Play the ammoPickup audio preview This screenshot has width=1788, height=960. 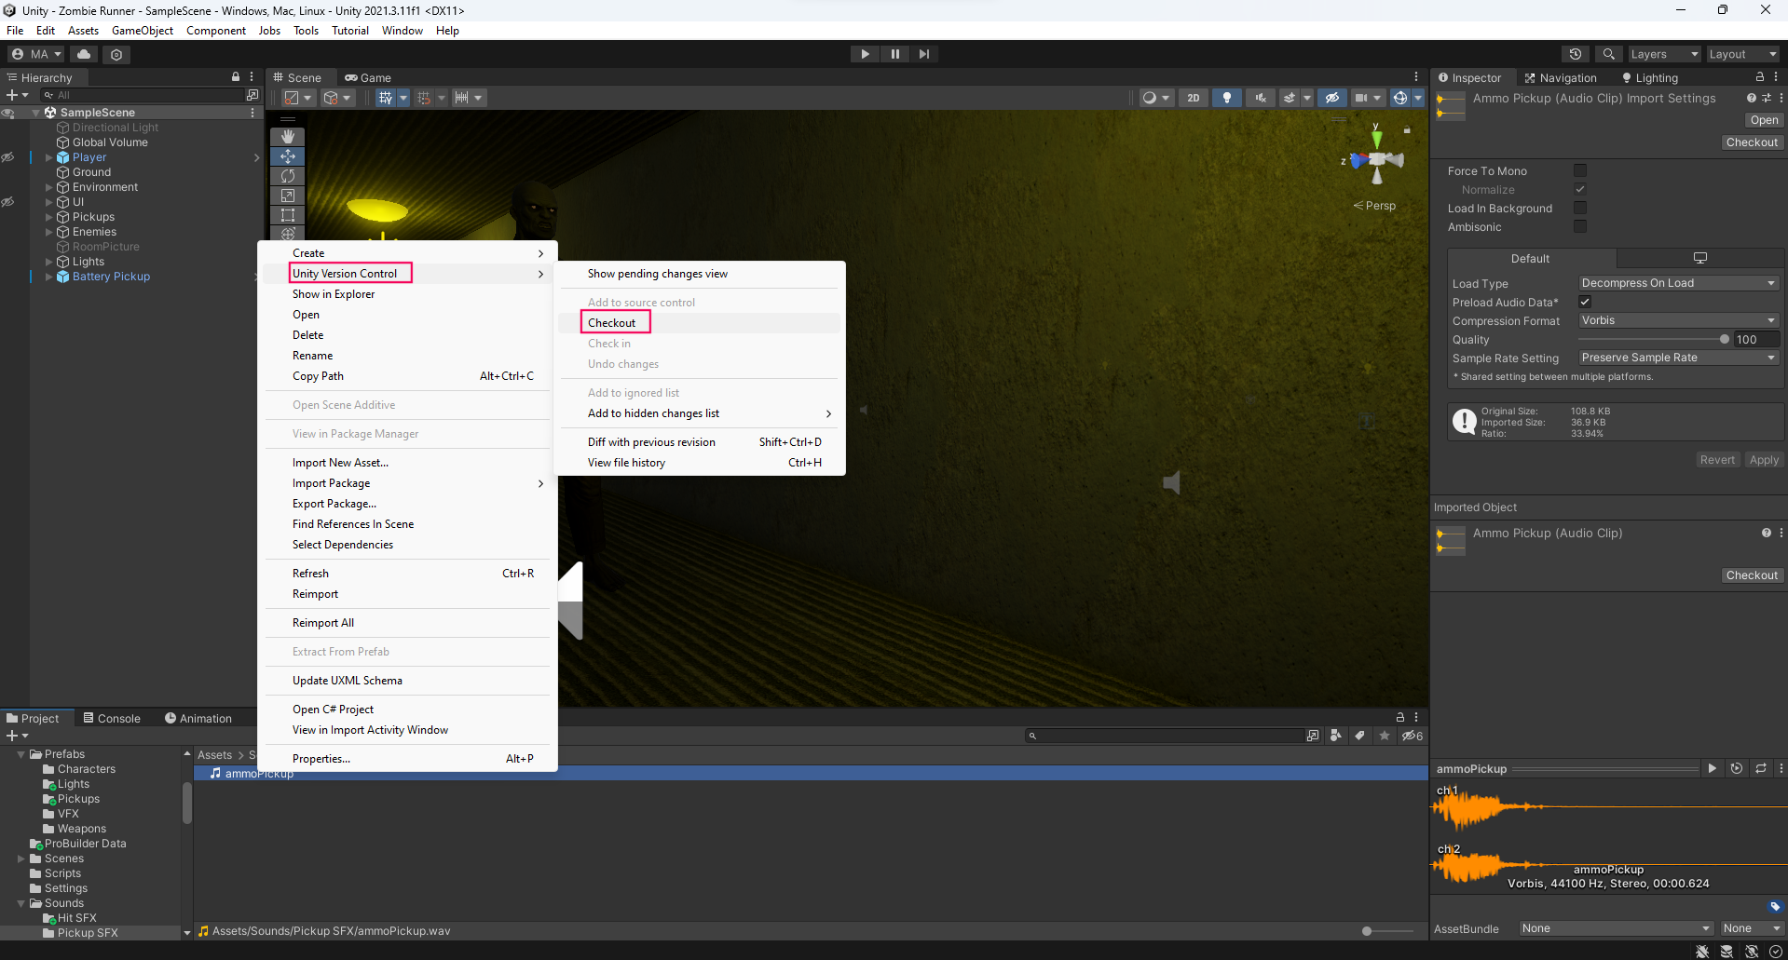(1712, 768)
